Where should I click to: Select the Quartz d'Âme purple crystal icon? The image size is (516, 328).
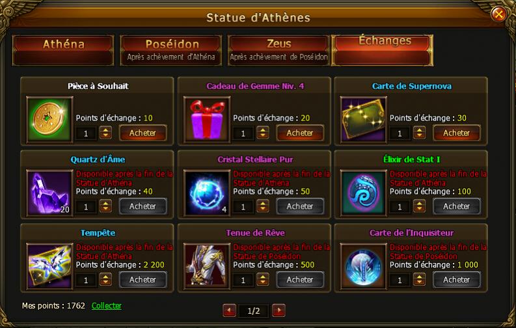(x=49, y=193)
